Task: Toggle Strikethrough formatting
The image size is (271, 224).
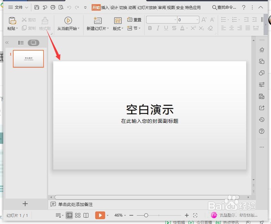Action: tap(174, 28)
